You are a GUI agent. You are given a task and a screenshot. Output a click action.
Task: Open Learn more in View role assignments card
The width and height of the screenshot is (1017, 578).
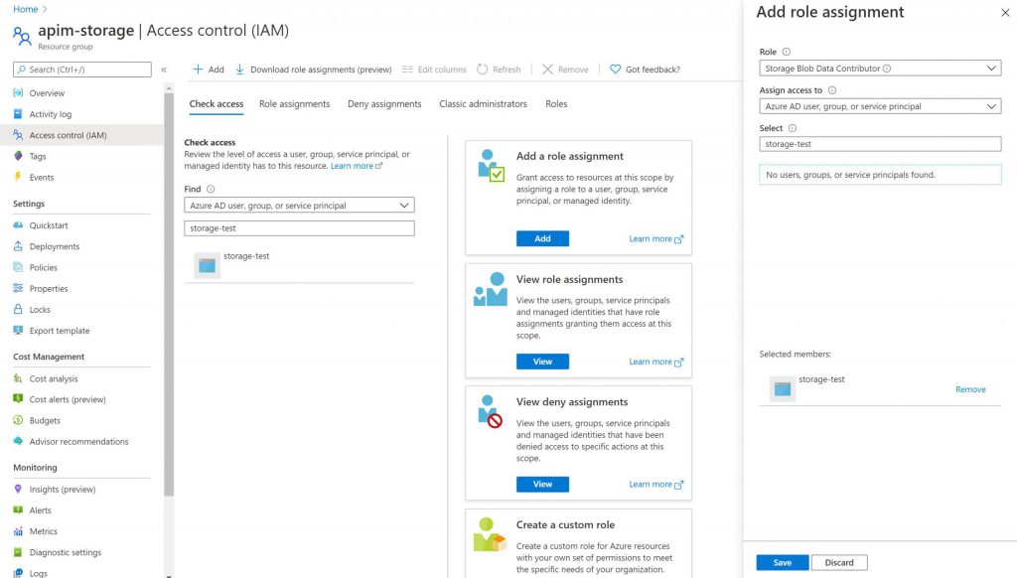click(656, 361)
